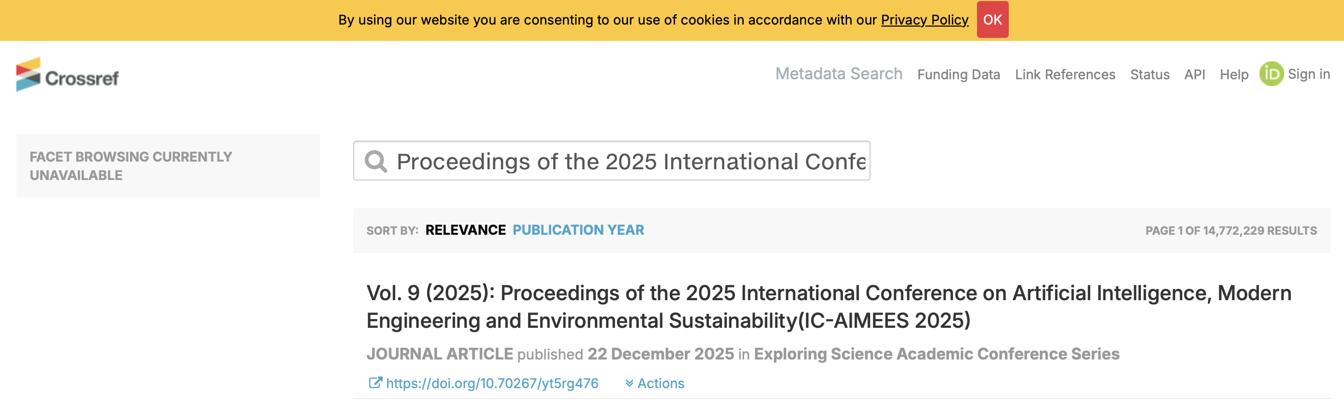1344x404 pixels.
Task: Sort results by Publication Year
Action: [x=578, y=230]
